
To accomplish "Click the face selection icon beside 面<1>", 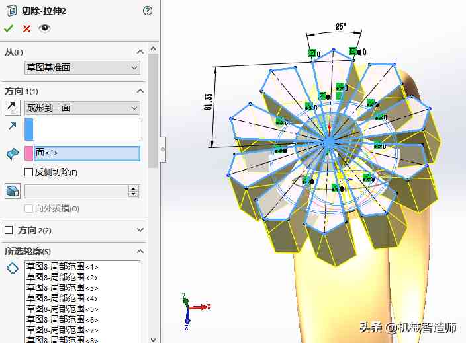I will coord(13,153).
